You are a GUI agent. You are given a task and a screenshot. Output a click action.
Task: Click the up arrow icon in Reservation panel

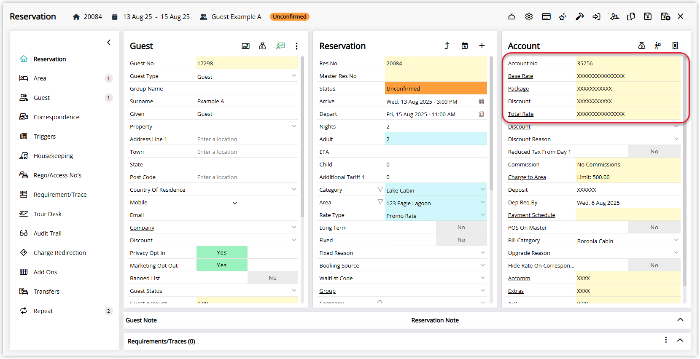447,46
